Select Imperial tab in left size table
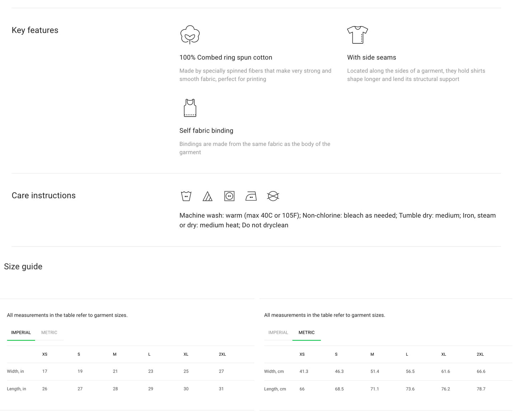 click(x=21, y=332)
